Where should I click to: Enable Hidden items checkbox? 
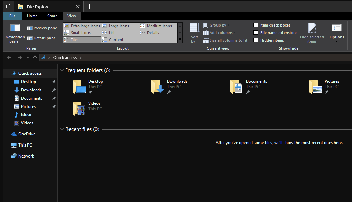tap(256, 40)
